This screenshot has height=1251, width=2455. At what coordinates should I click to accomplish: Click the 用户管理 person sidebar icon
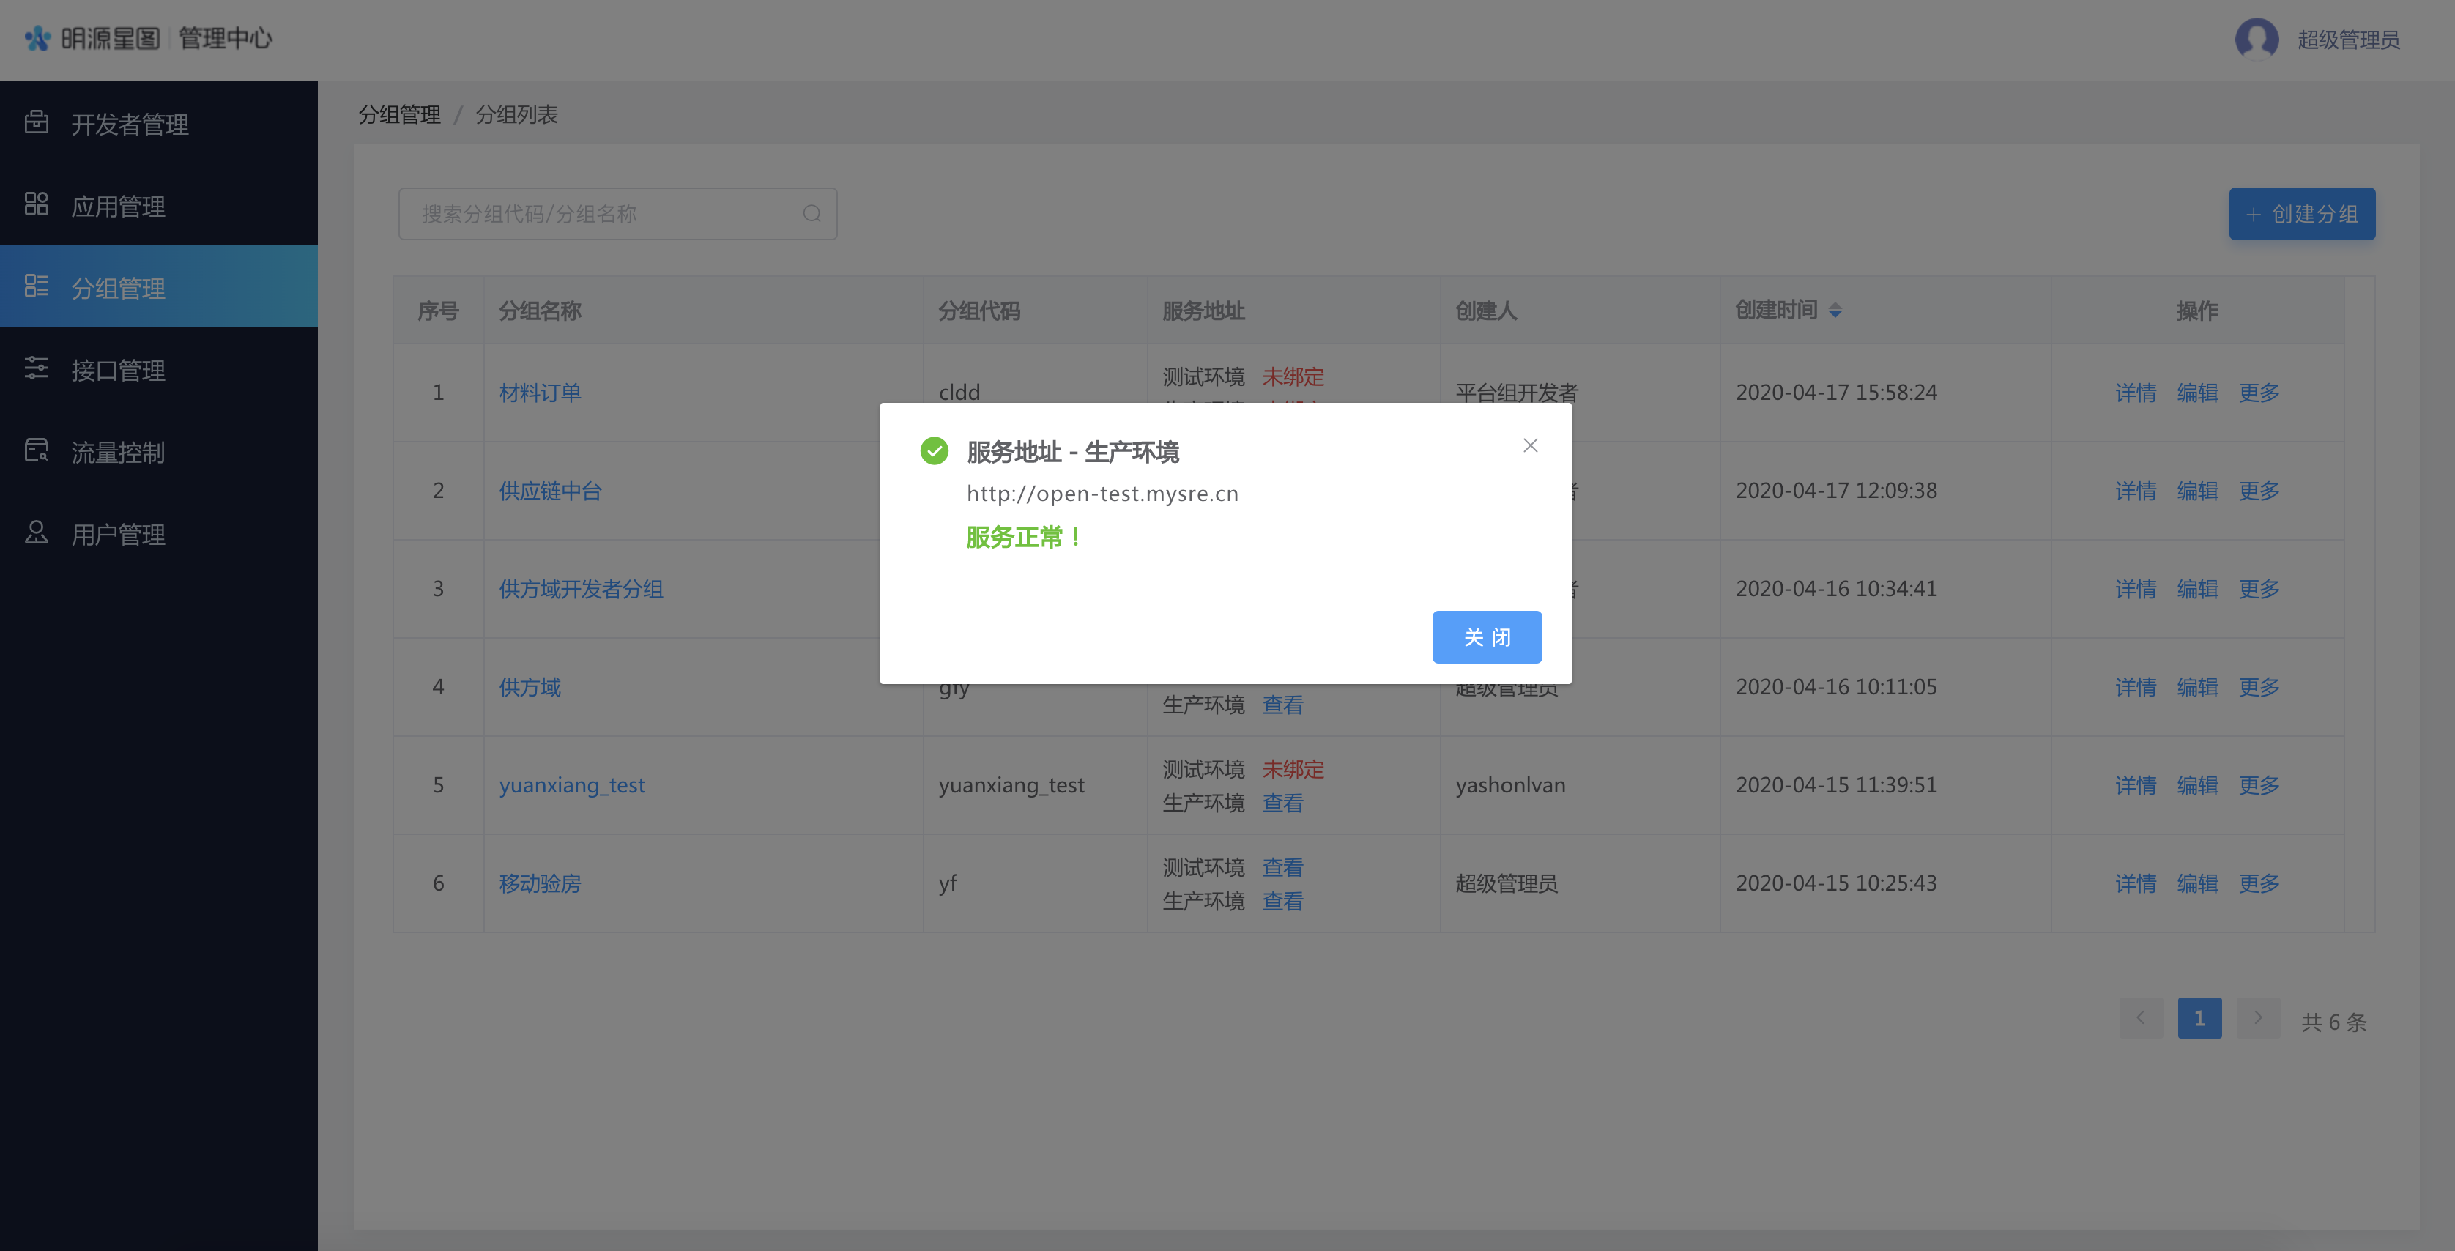pyautogui.click(x=36, y=532)
